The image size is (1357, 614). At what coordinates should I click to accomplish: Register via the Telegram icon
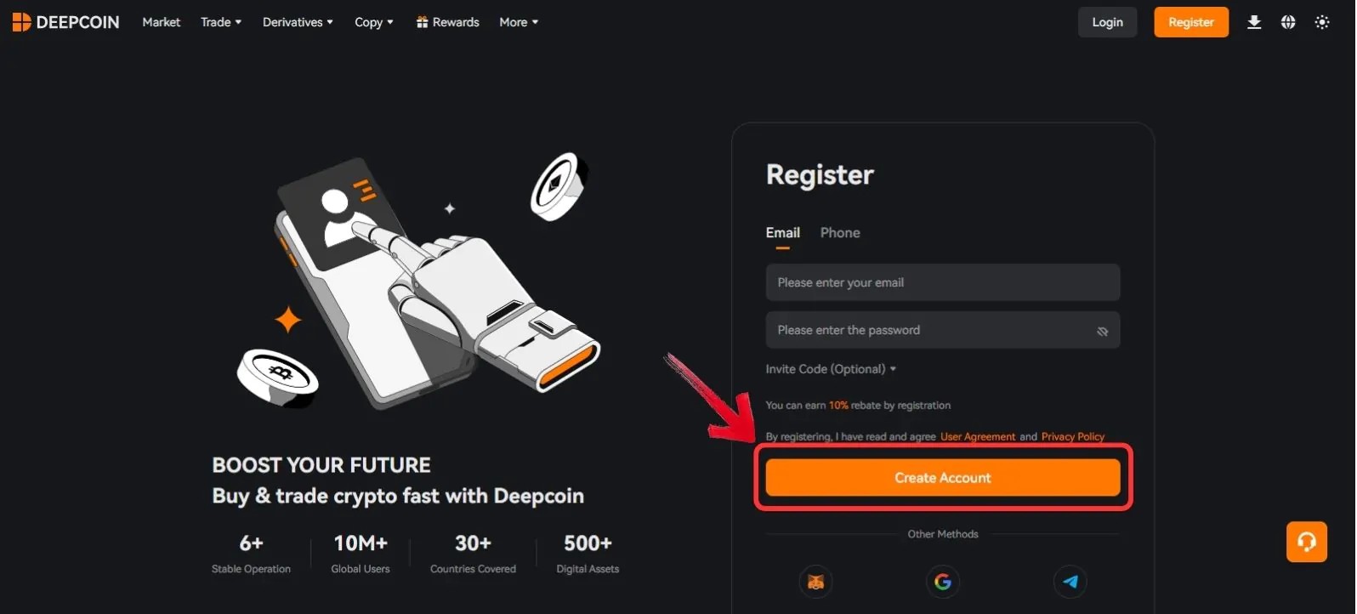click(x=1070, y=582)
